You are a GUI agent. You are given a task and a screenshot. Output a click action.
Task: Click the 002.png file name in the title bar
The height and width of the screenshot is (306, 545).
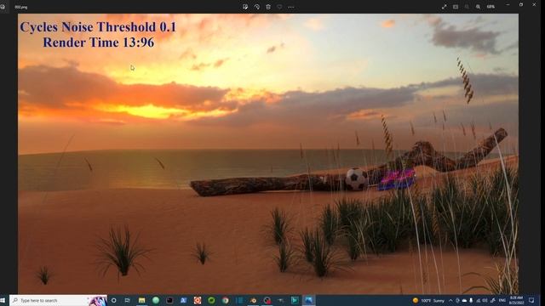20,7
